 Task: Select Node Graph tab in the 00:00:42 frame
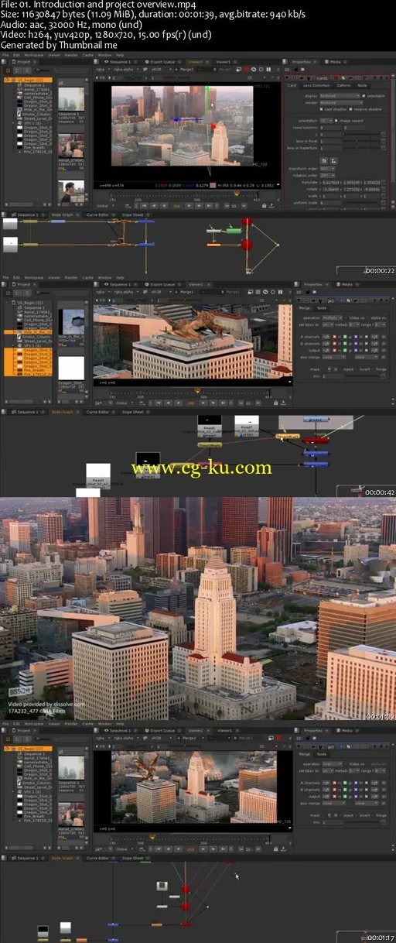(62, 412)
